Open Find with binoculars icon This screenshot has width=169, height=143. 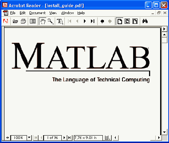point(145,21)
